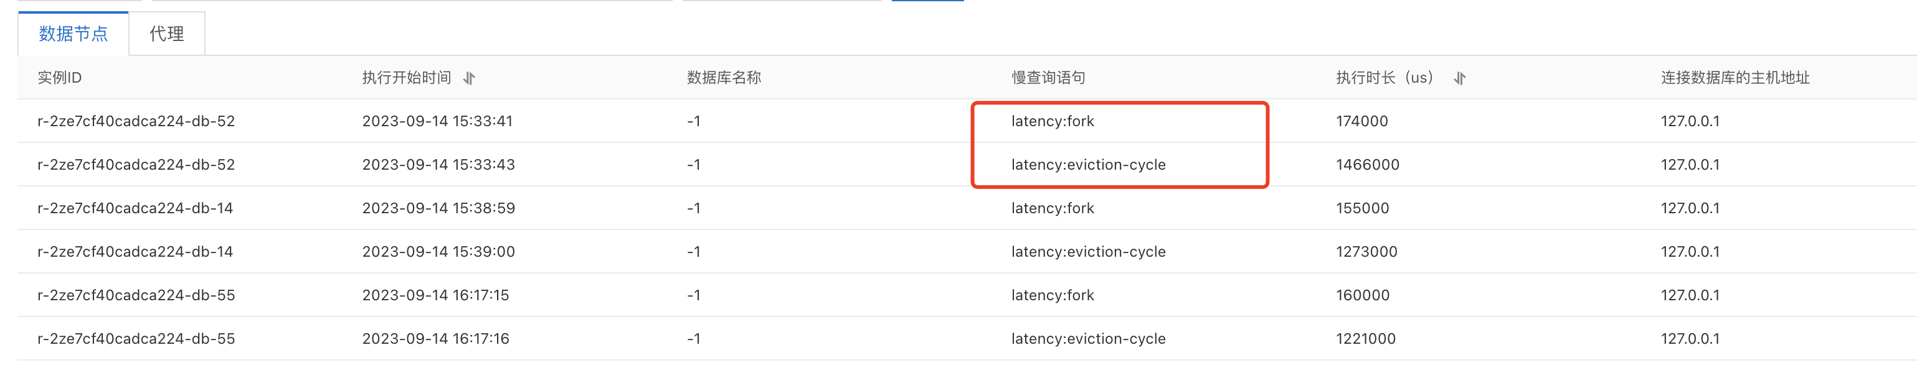Click duration value 174000

[x=1362, y=121]
